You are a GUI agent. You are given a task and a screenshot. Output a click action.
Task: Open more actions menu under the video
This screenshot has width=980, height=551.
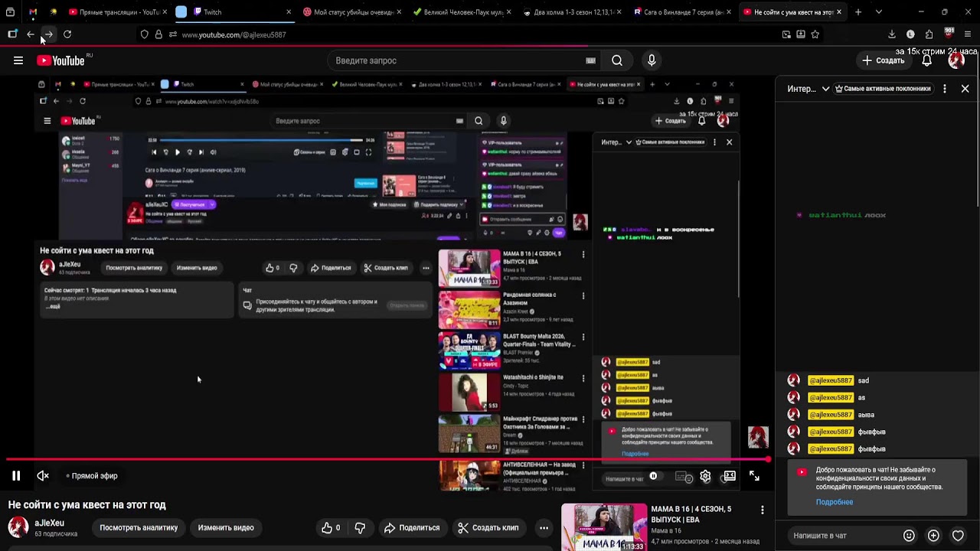coord(544,528)
